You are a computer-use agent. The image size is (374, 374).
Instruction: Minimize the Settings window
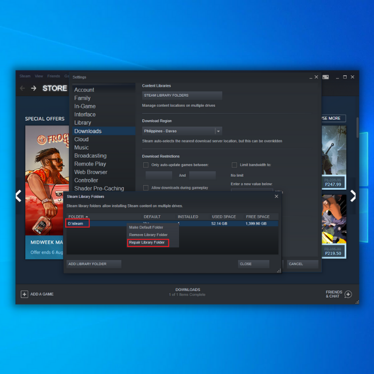[x=310, y=77]
